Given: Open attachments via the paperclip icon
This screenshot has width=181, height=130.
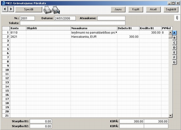Looking at the screenshot, I should (x=177, y=18).
